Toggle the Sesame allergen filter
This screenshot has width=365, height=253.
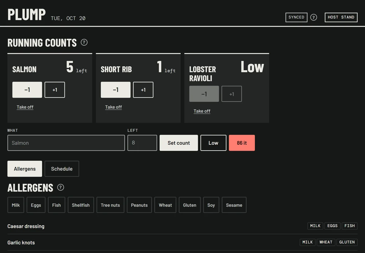pyautogui.click(x=234, y=205)
